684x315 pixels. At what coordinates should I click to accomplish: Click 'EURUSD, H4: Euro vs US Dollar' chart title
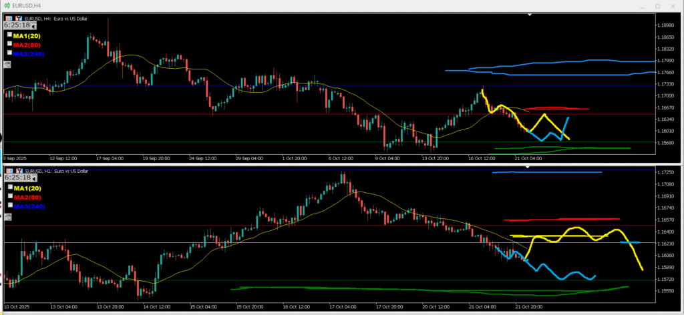[x=56, y=18]
